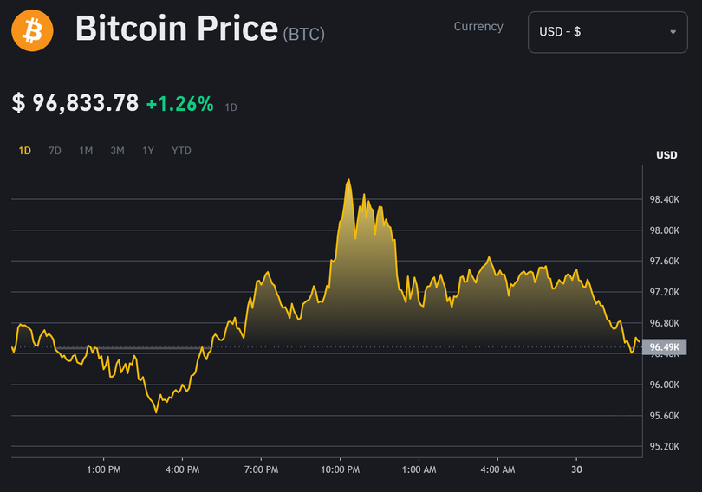This screenshot has height=492, width=702.
Task: Click the 30 date axis label
Action: click(x=576, y=469)
